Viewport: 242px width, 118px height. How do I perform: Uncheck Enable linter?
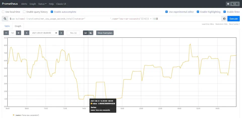(x=225, y=12)
